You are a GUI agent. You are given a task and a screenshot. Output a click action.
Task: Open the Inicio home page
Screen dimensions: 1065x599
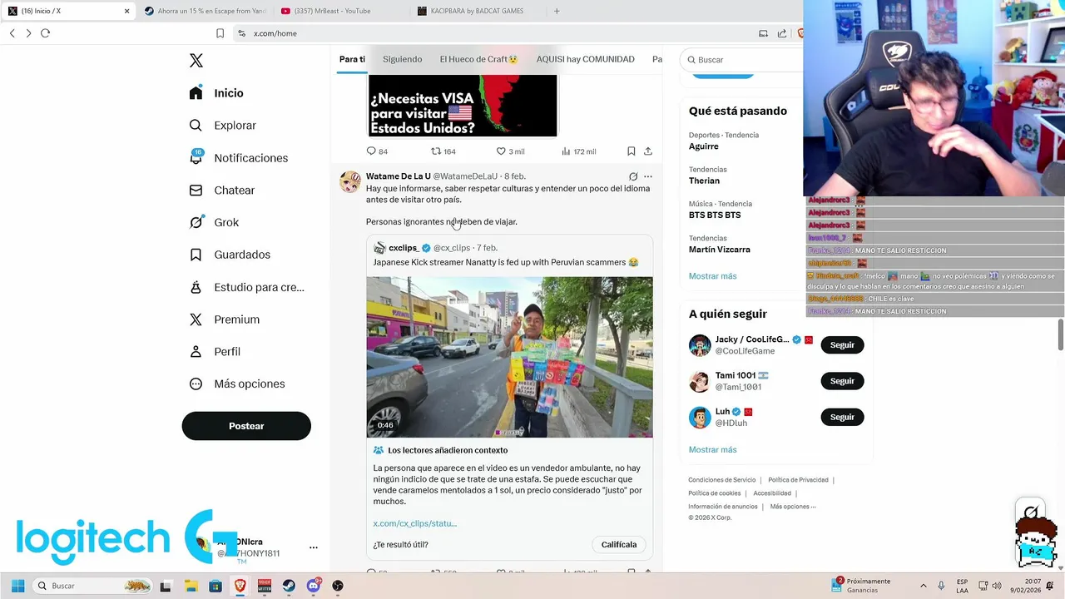pyautogui.click(x=216, y=93)
